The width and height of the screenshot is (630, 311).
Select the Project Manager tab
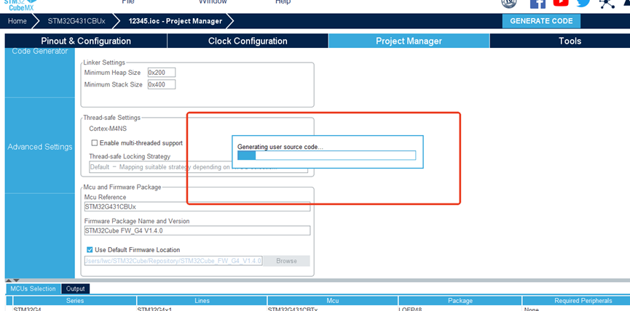409,41
